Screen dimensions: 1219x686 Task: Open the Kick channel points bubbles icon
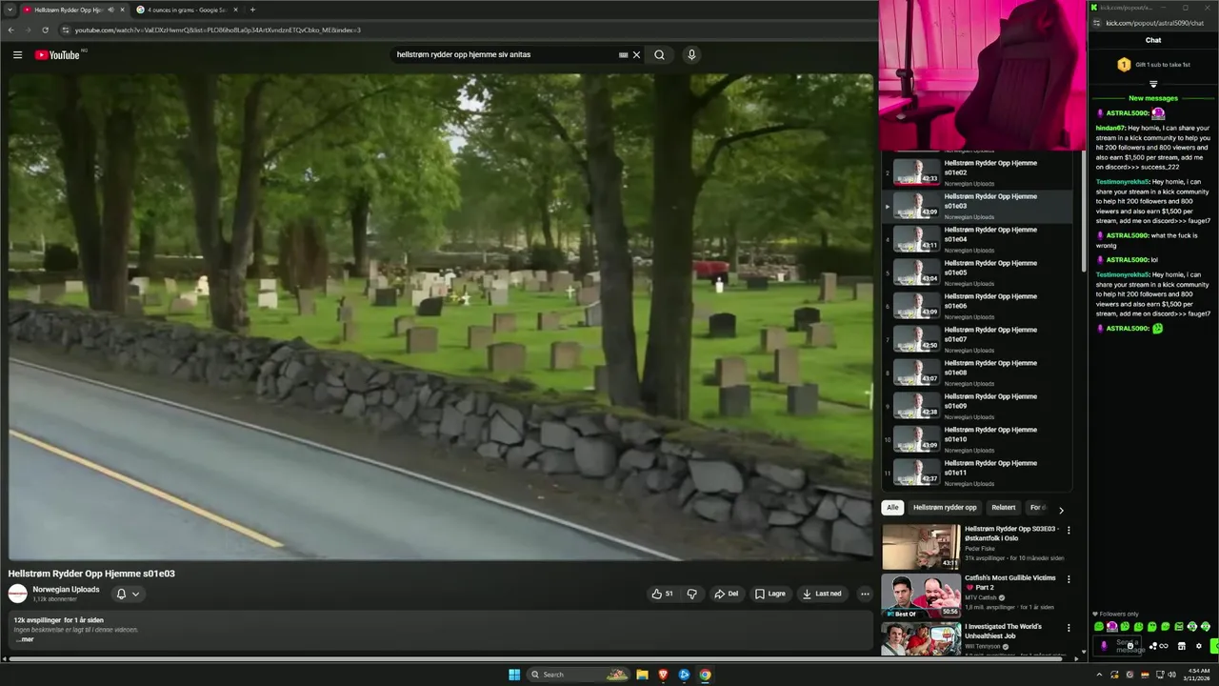click(x=1153, y=646)
